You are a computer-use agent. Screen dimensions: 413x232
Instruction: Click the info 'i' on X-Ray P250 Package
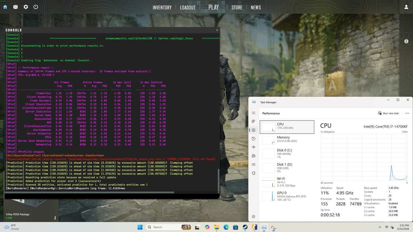click(55, 218)
